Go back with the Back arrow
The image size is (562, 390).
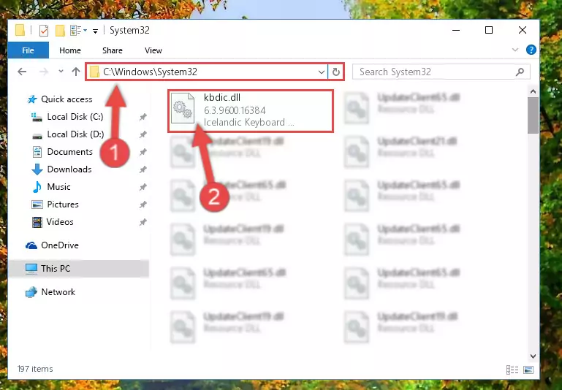point(22,72)
